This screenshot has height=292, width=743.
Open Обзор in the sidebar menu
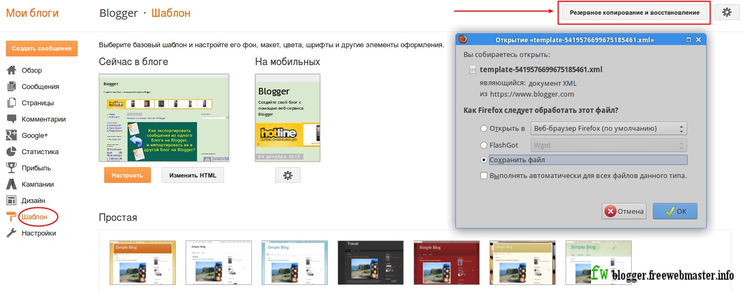pyautogui.click(x=31, y=70)
